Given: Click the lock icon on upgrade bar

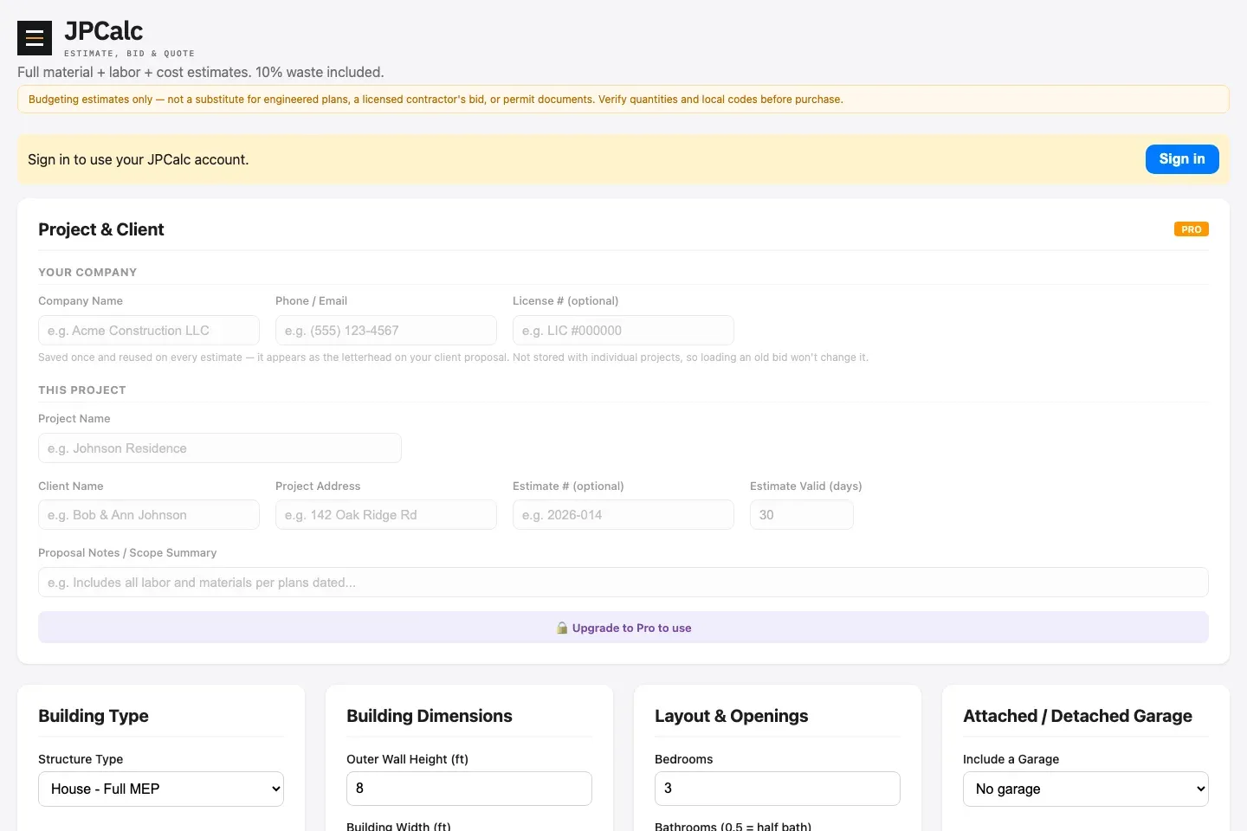Looking at the screenshot, I should coord(562,628).
